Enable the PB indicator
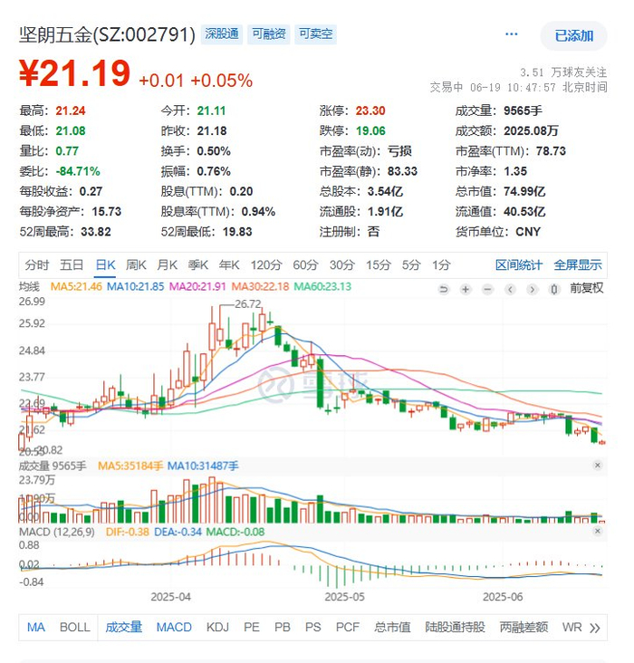The height and width of the screenshot is (663, 634). pyautogui.click(x=282, y=628)
